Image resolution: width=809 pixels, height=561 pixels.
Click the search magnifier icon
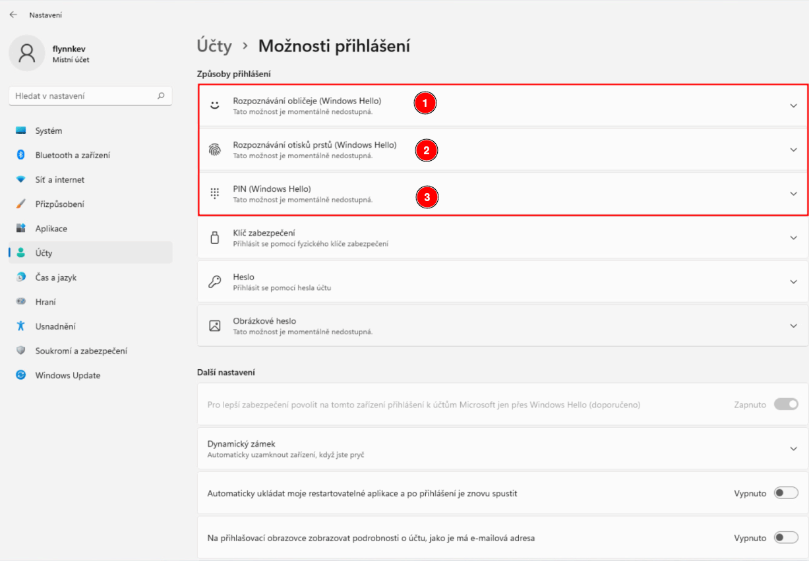pyautogui.click(x=161, y=96)
